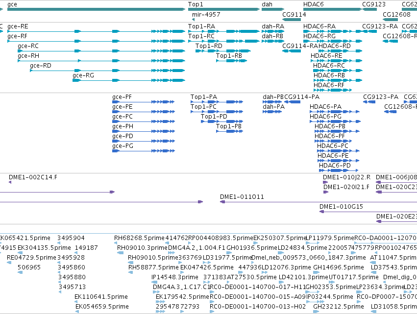Select protein label gce-PD

(x=123, y=136)
